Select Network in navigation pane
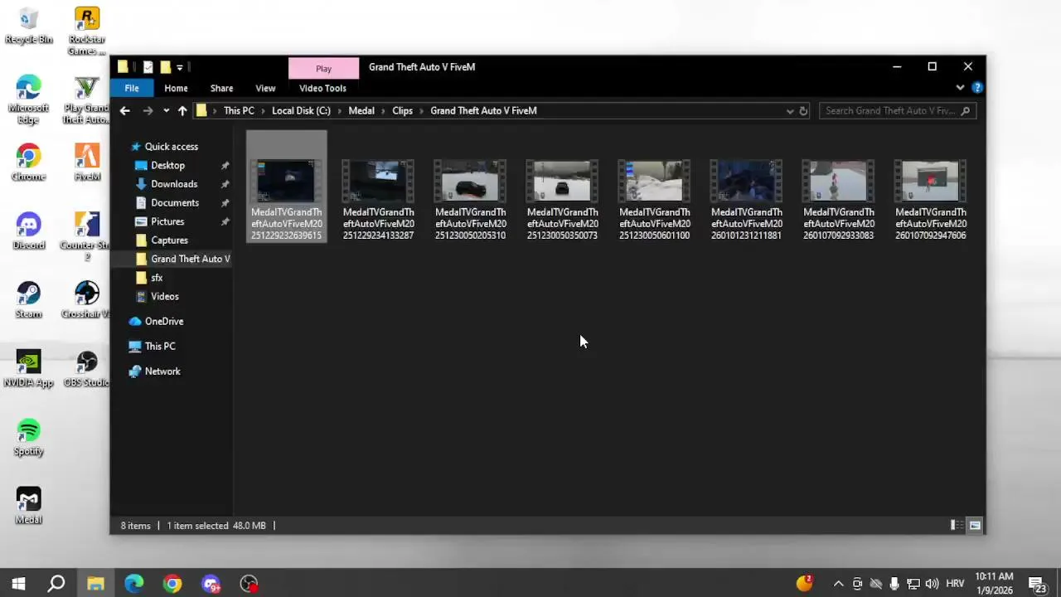This screenshot has width=1061, height=597. 162,371
